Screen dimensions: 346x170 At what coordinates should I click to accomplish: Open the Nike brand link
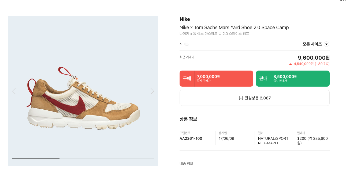click(185, 19)
